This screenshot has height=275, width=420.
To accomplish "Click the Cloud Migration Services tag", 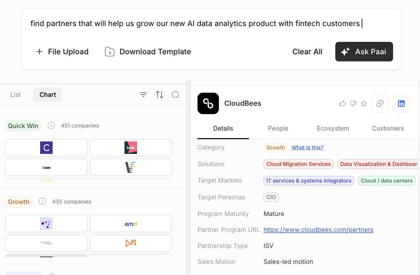I will point(299,164).
